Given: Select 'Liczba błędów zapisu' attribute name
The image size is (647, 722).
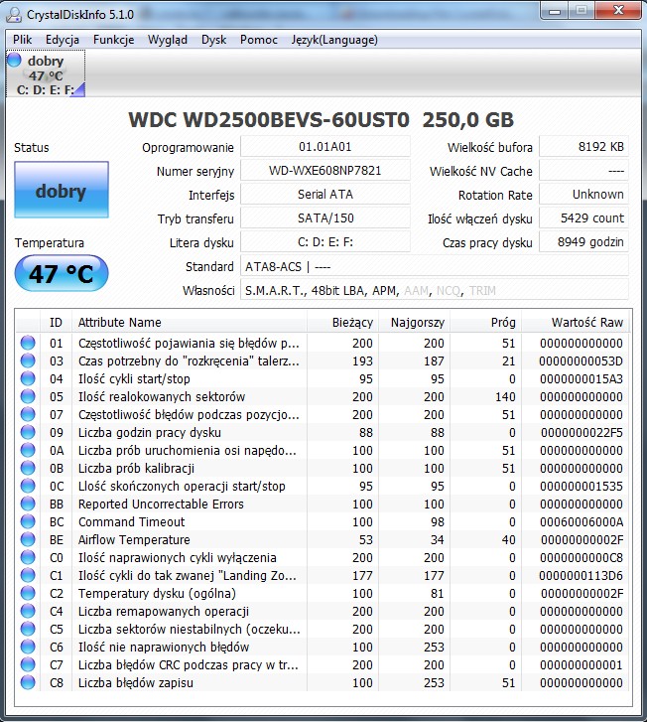Looking at the screenshot, I should coord(135,682).
